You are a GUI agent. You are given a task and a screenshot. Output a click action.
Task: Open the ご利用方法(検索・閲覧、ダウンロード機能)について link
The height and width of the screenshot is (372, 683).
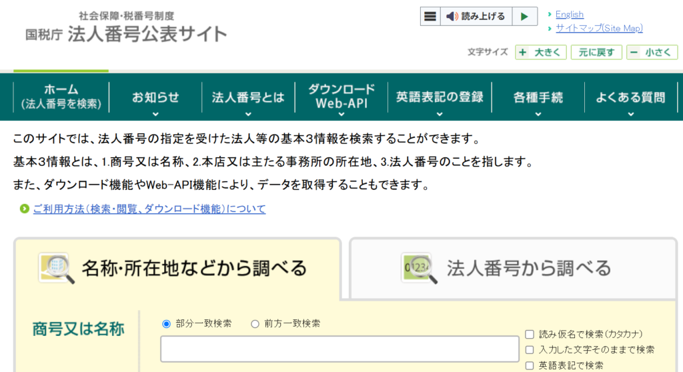(149, 209)
